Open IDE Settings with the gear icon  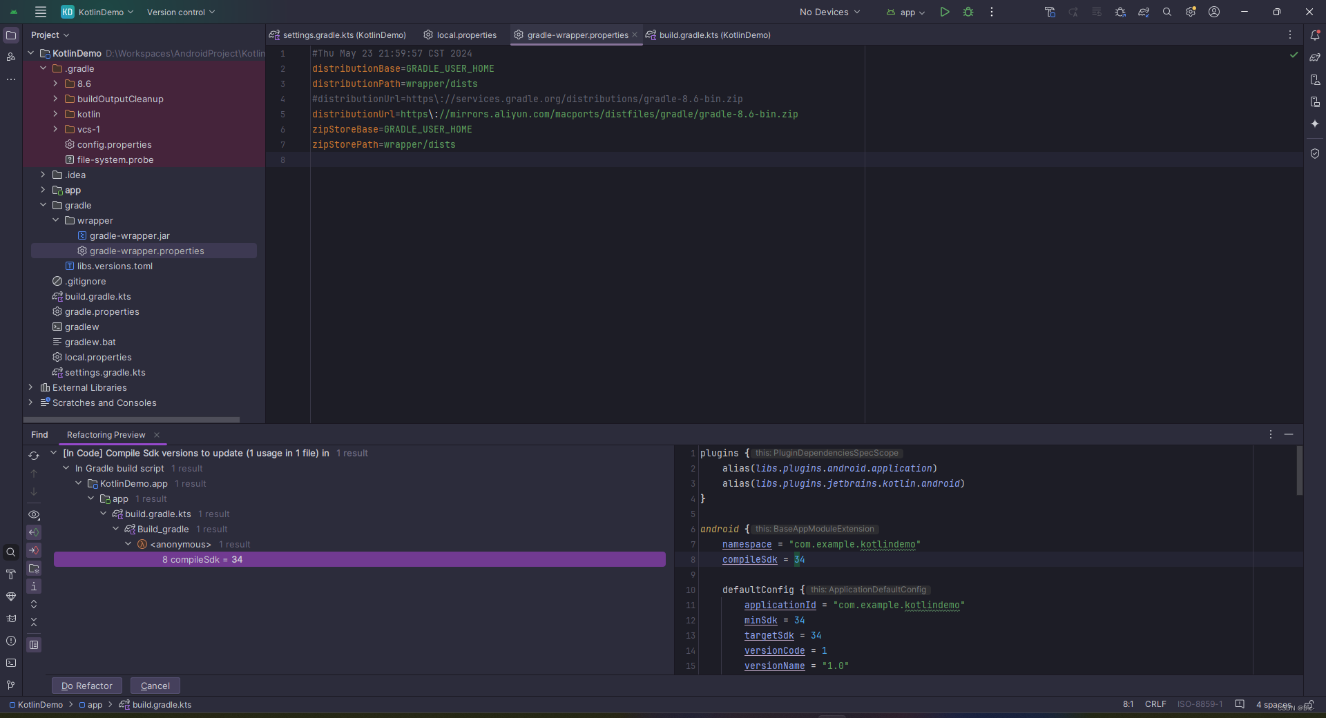[x=1191, y=12]
